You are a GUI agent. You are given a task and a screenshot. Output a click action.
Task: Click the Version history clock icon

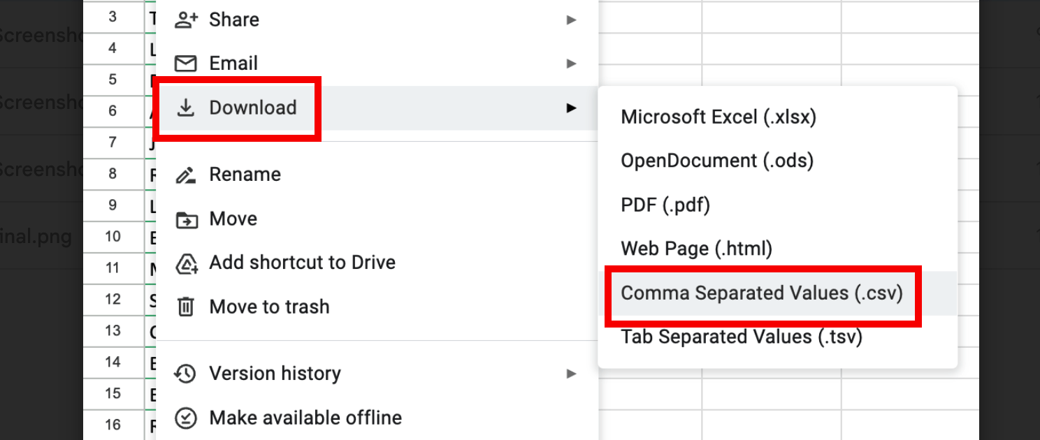[x=186, y=373]
